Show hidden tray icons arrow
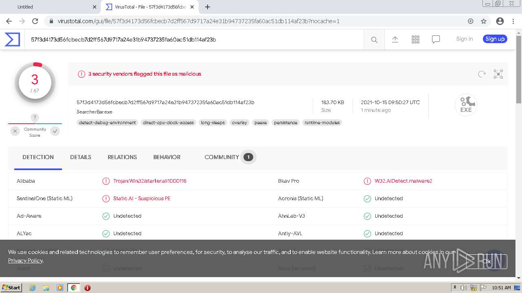 pos(455,288)
